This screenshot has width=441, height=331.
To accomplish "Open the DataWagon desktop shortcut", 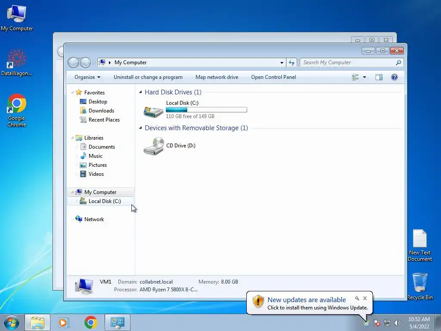I will click(17, 63).
